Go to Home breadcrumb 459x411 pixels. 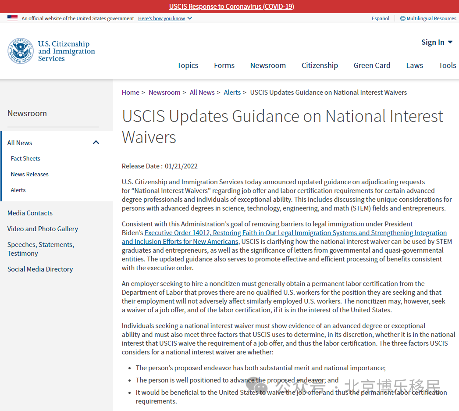click(131, 93)
